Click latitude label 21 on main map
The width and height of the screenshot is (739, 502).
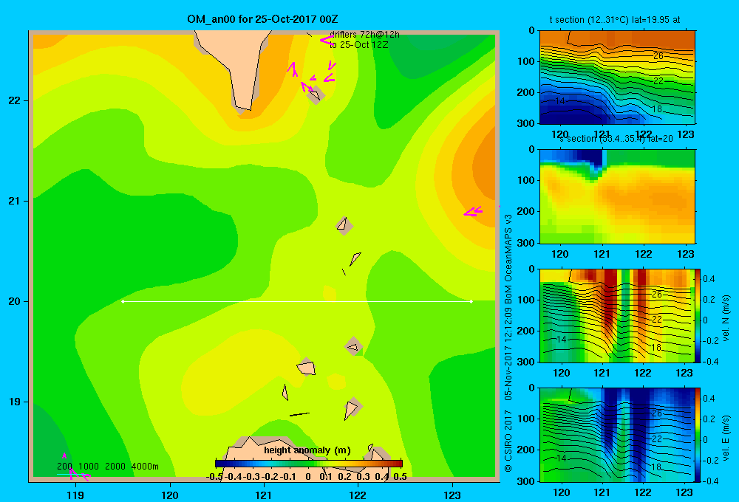pos(15,201)
